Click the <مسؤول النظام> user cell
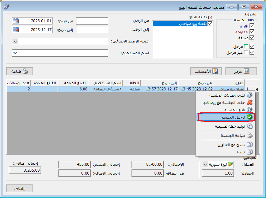The width and height of the screenshot is (266, 198). [x=106, y=89]
